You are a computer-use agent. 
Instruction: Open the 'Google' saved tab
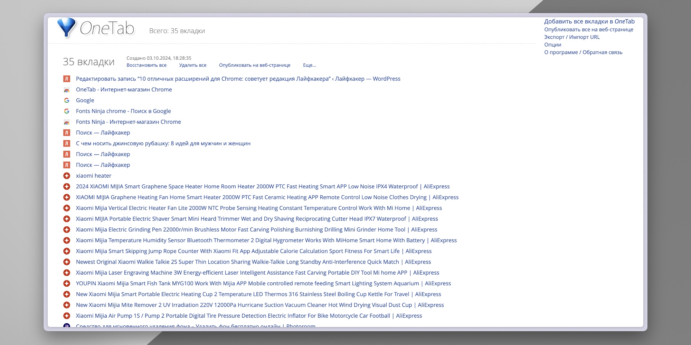click(x=85, y=100)
